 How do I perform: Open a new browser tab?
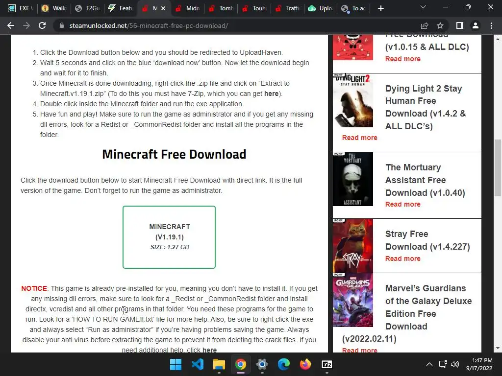click(380, 8)
